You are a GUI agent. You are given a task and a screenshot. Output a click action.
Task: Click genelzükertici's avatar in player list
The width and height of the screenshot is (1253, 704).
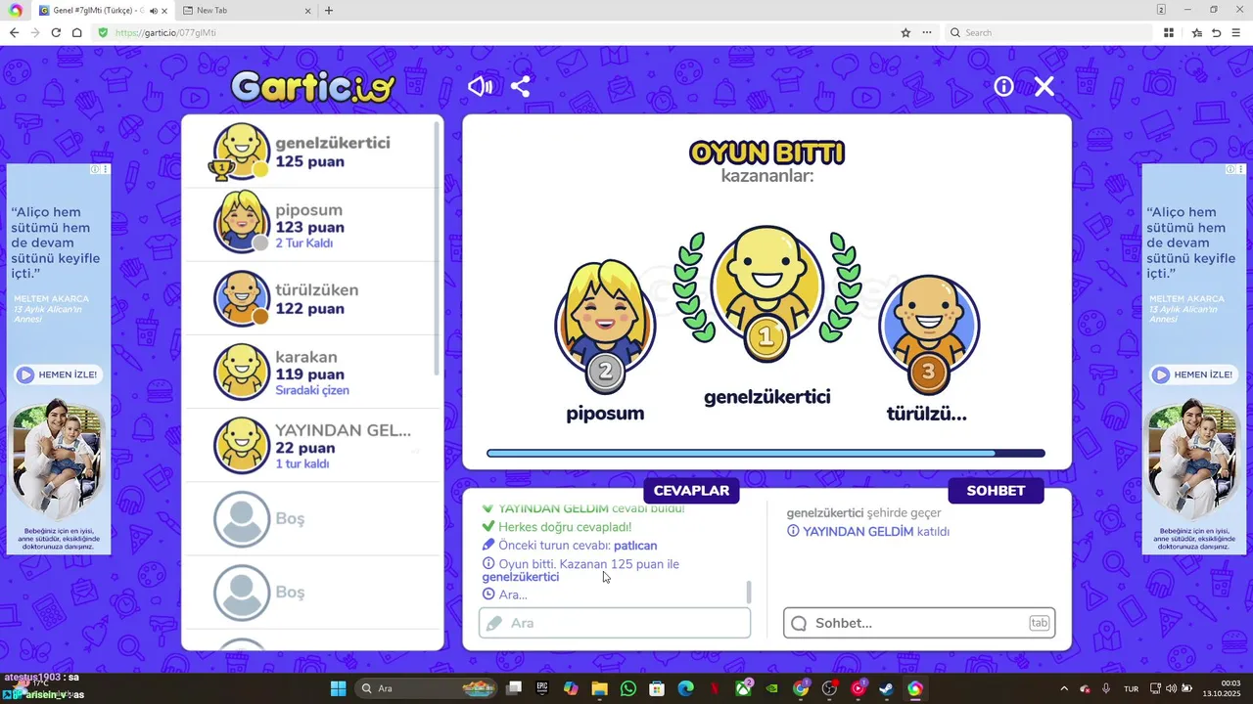[x=241, y=152]
